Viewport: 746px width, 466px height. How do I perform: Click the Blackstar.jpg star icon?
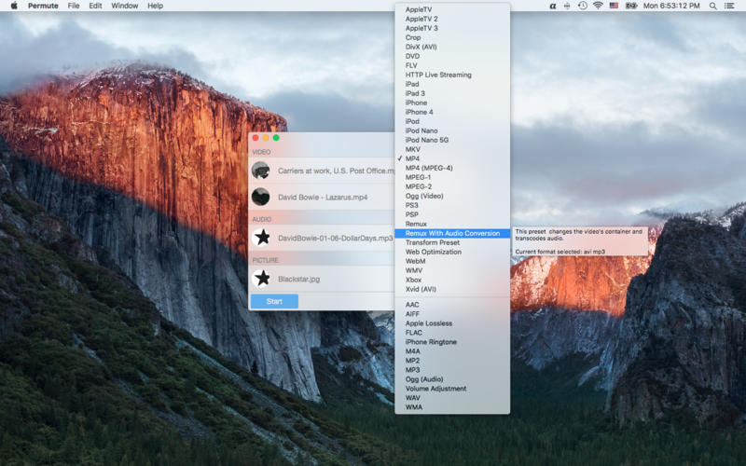(262, 278)
